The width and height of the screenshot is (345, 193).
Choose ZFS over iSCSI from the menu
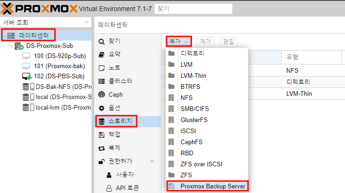pyautogui.click(x=207, y=164)
